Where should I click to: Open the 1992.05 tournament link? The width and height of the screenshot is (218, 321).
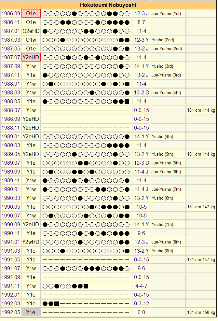click(11, 313)
